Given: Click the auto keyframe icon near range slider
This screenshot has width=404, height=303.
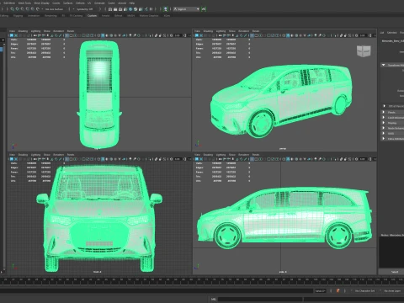Looking at the screenshot, I should coord(338,290).
